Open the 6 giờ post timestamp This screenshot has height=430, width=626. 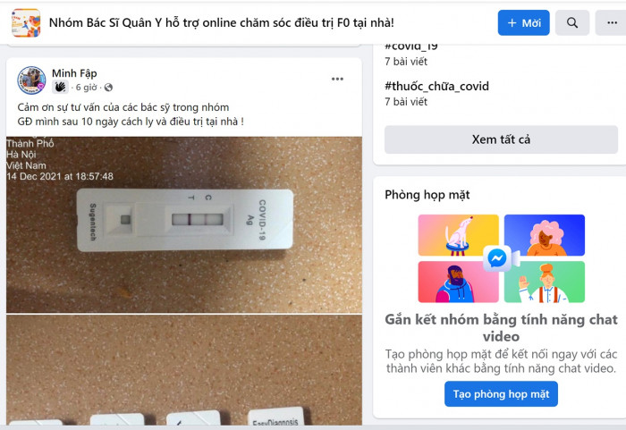[86, 88]
